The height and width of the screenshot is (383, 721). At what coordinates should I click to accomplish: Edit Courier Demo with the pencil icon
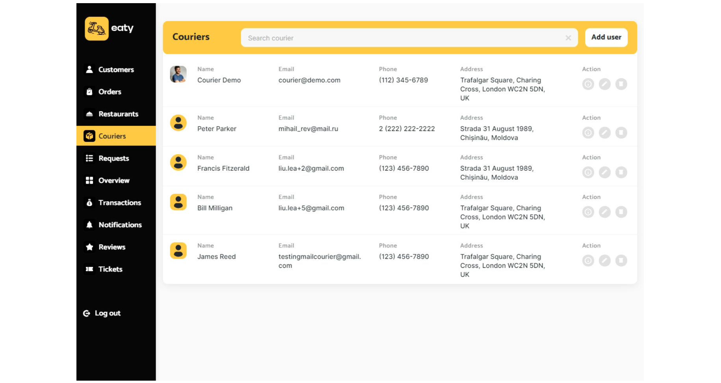click(604, 84)
